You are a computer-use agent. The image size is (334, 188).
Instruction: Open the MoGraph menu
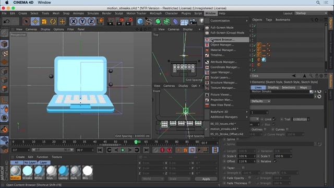click(156, 13)
